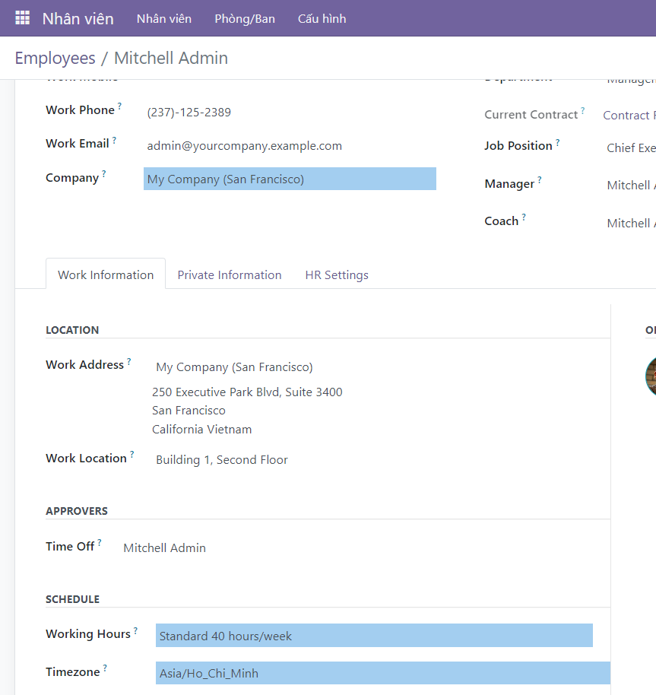The width and height of the screenshot is (656, 695).
Task: Click the Work Phone number field
Action: 189,113
